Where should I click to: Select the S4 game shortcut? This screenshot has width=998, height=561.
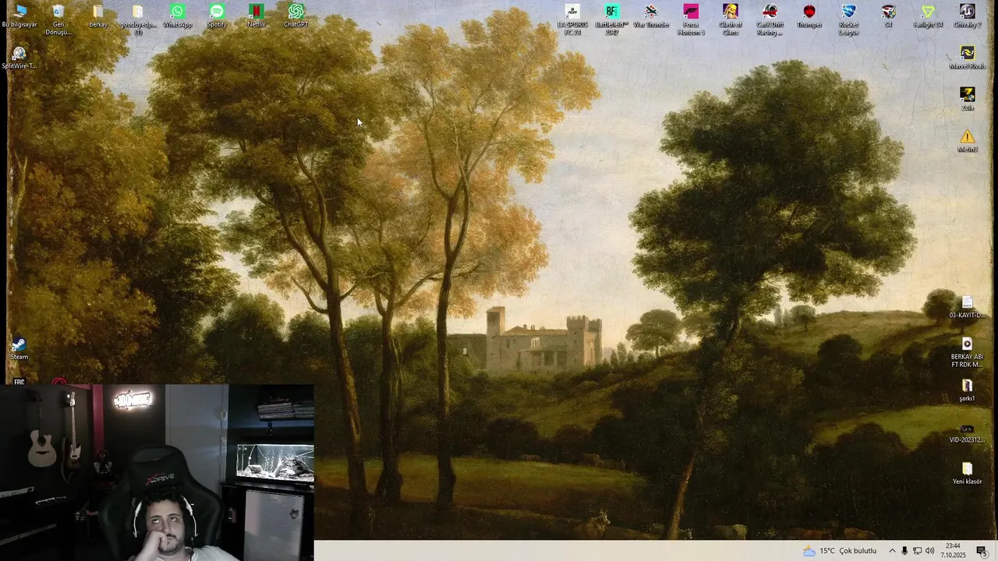tap(888, 16)
